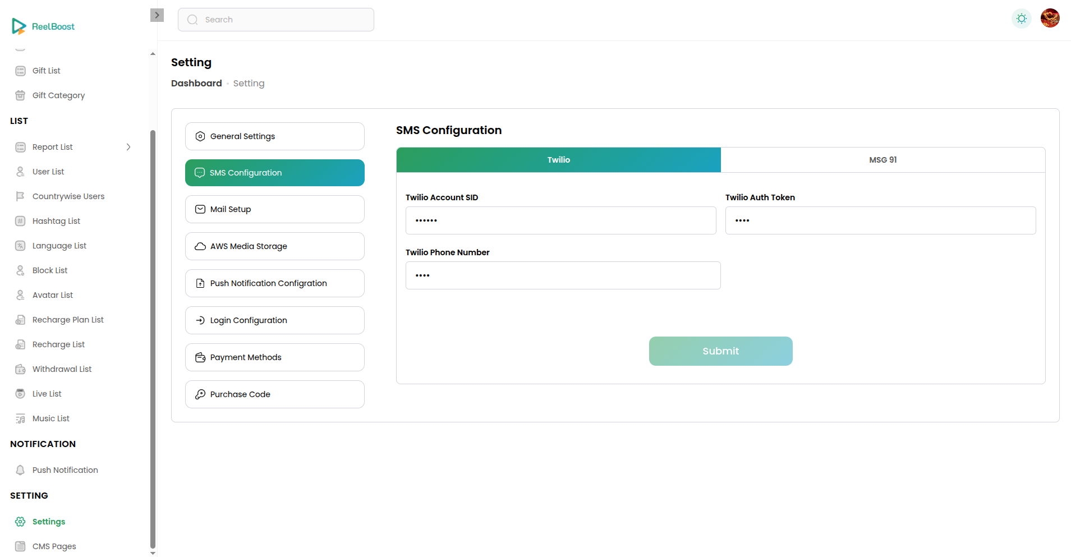
Task: Click the Mail Setup envelope icon
Action: (200, 209)
